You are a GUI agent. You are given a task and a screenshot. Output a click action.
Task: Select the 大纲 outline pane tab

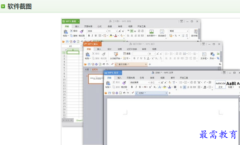(87, 70)
